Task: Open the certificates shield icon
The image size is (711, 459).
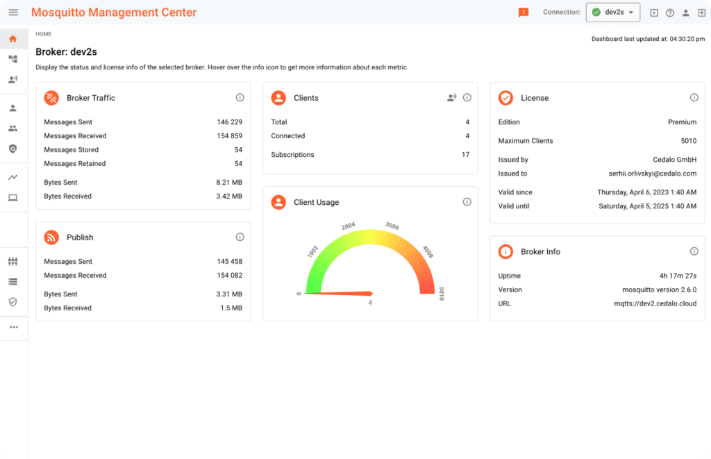Action: pos(14,301)
